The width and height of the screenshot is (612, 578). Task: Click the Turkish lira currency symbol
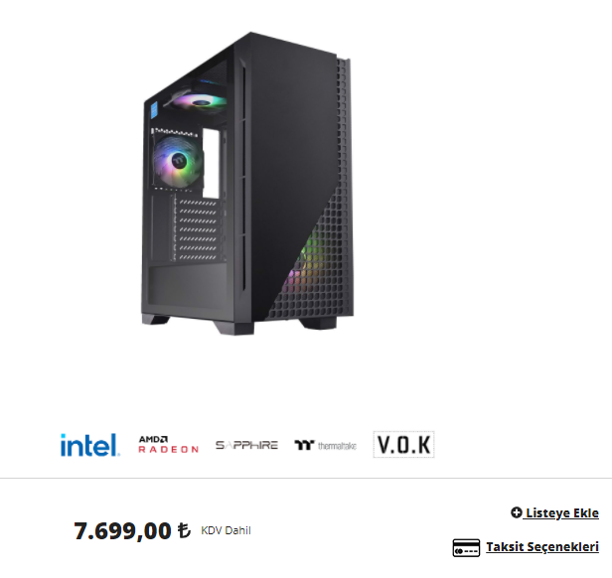coord(184,530)
